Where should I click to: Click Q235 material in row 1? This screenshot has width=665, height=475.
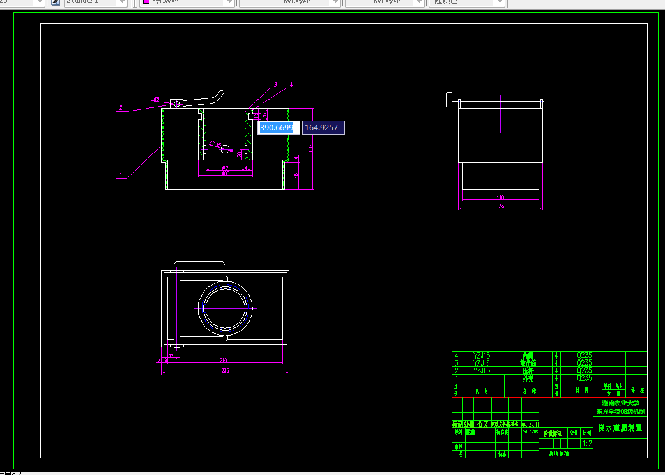[584, 378]
